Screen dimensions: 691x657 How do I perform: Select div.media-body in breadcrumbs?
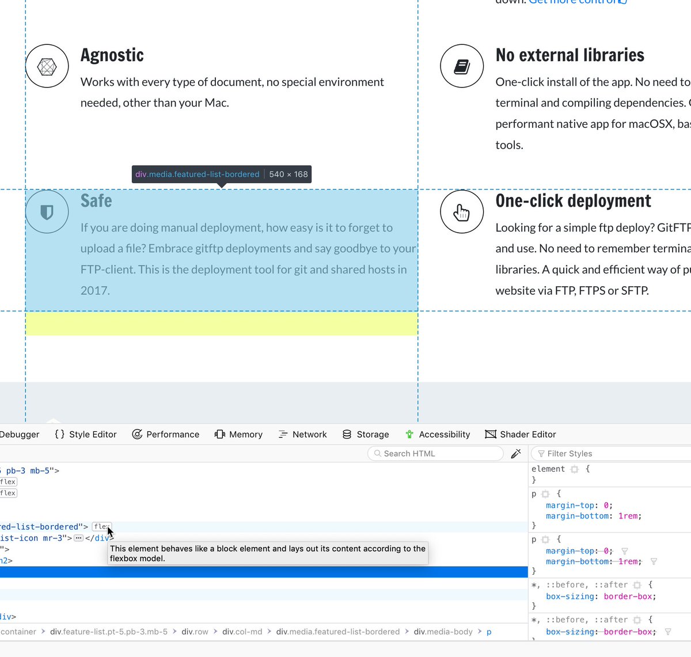pyautogui.click(x=443, y=632)
